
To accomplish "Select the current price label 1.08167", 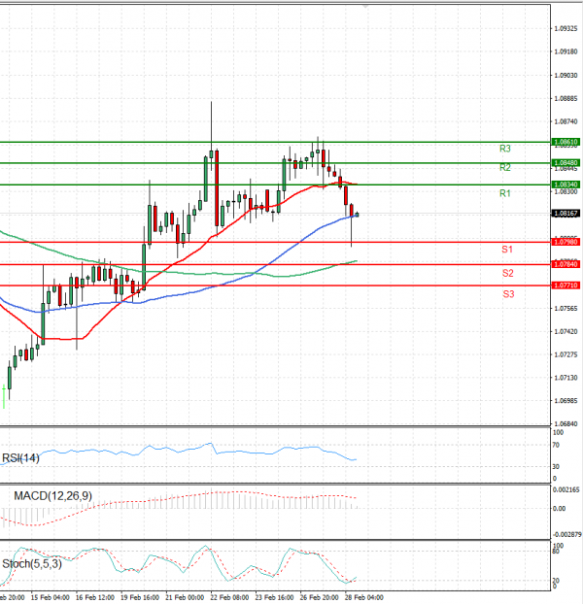I will click(x=566, y=214).
